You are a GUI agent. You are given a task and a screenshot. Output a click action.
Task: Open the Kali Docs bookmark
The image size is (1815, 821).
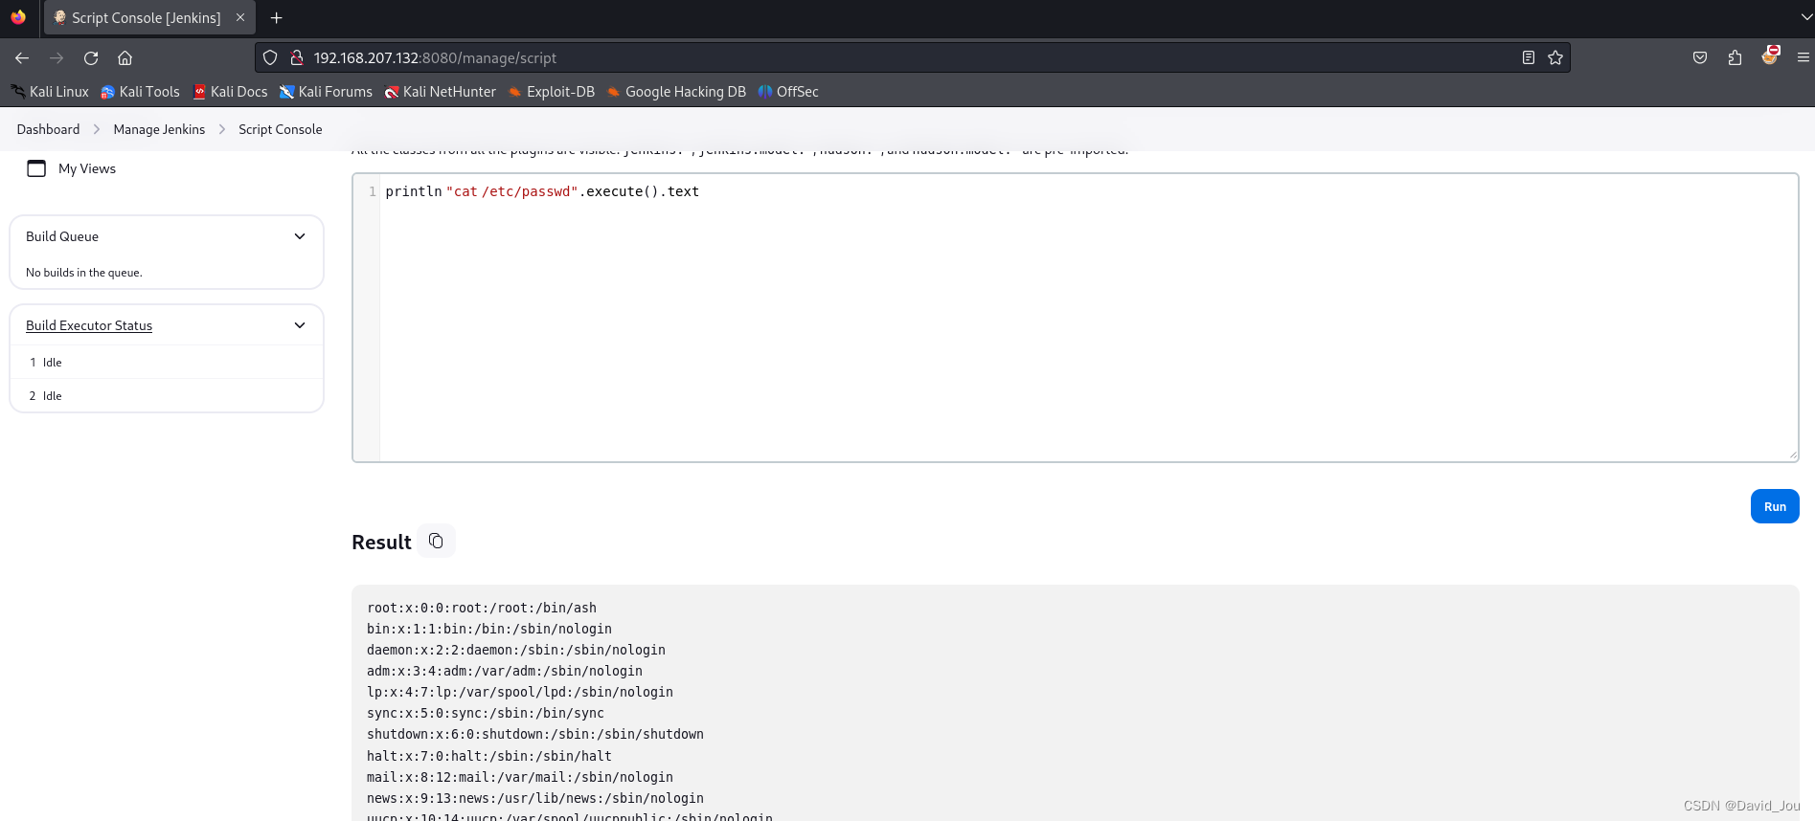230,92
